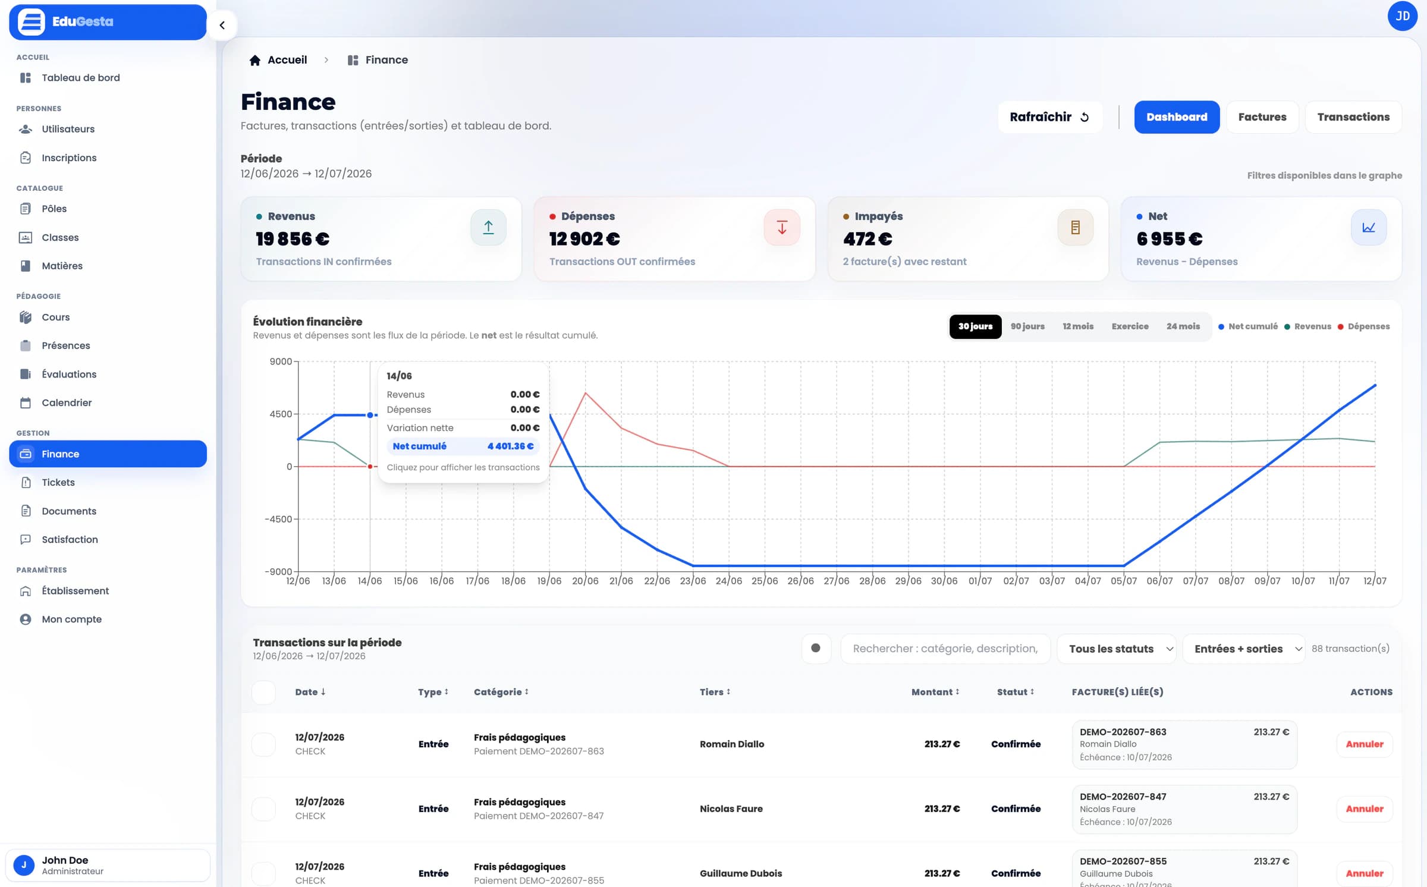Click the Utilisateurs sidebar icon
Viewport: 1427px width, 887px height.
click(x=26, y=129)
